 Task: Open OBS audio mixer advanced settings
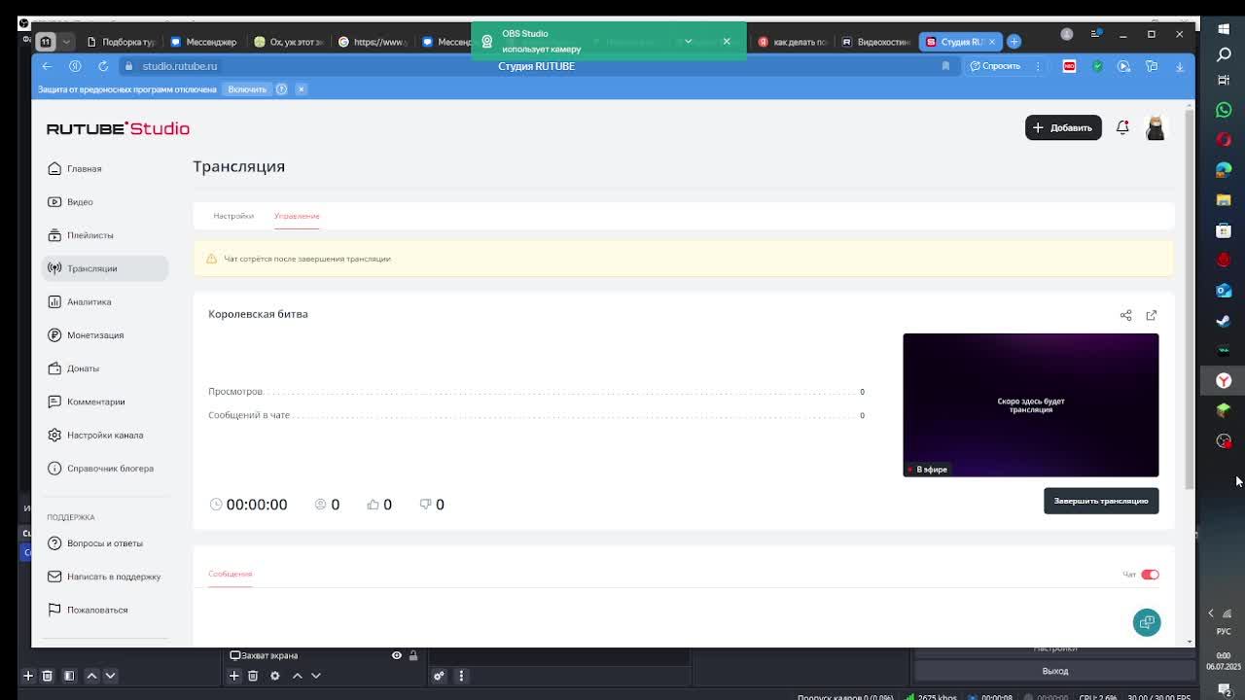440,676
